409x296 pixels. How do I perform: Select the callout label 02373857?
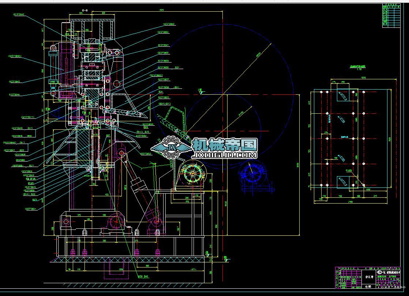tap(164, 79)
